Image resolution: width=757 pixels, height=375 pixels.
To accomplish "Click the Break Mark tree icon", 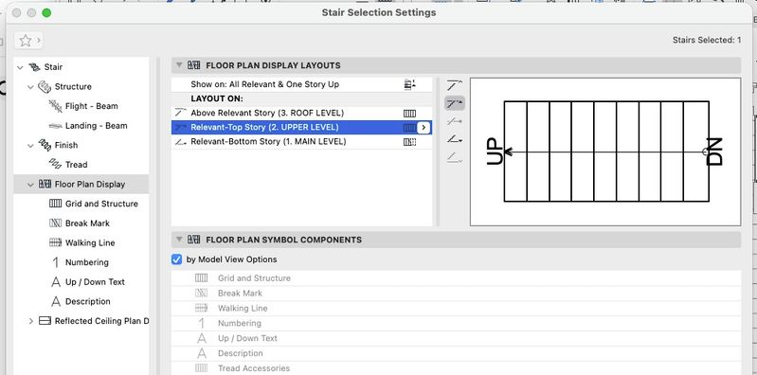I will [x=56, y=223].
